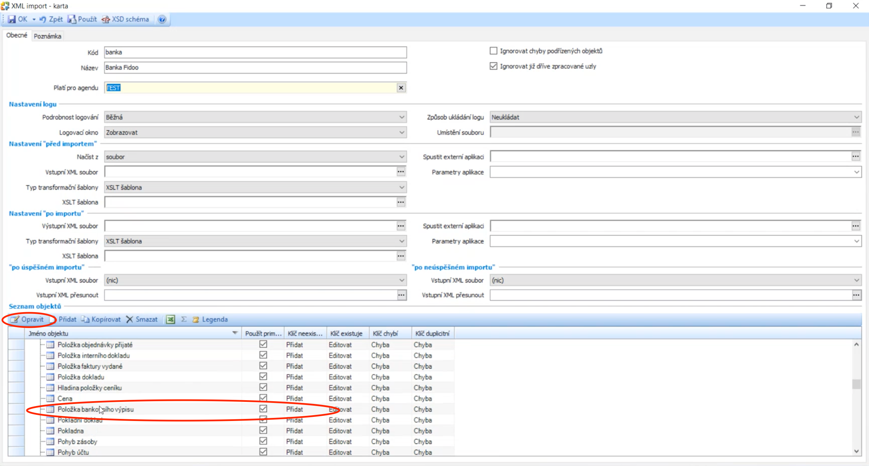Screen dimensions: 869x466
Task: Toggle Ignorovat již dříve zpracované uzly
Action: (493, 66)
